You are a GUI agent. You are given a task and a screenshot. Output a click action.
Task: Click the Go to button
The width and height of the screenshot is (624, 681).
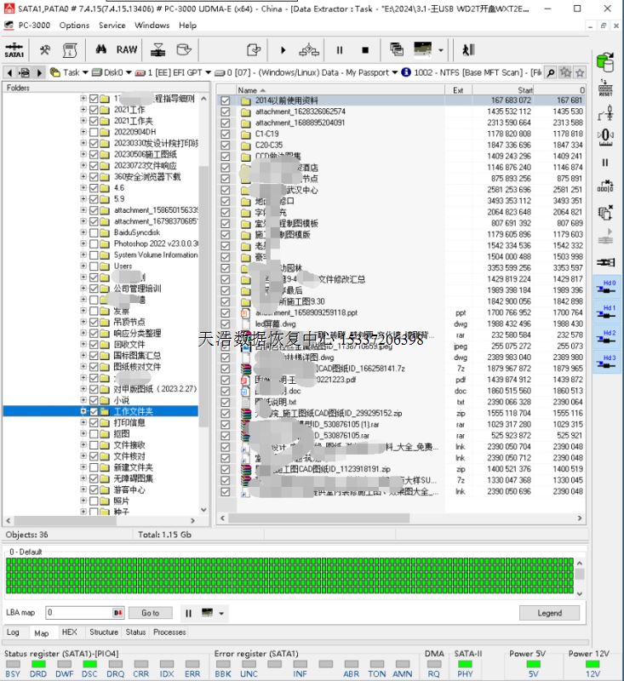[150, 613]
